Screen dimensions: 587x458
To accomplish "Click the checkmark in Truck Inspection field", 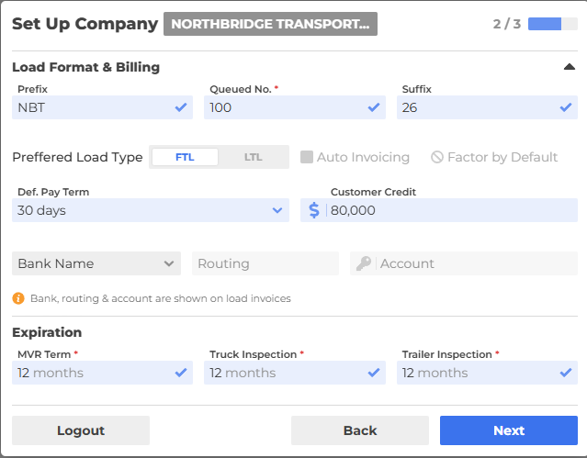I will click(374, 373).
